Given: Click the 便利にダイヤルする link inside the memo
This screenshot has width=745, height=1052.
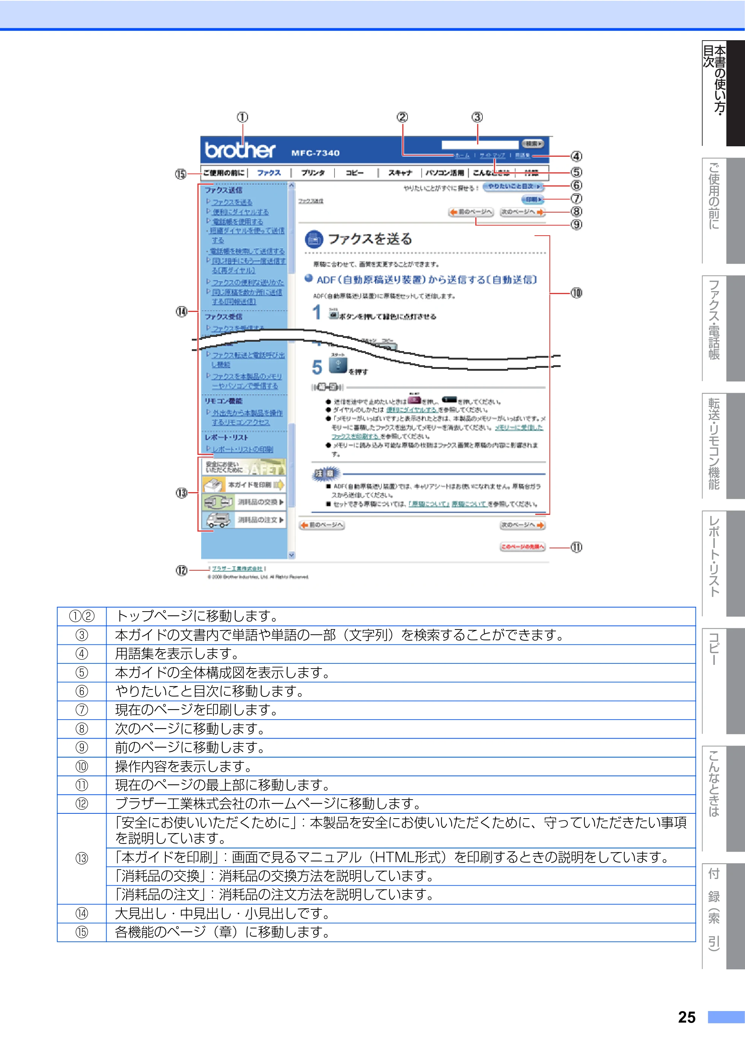Looking at the screenshot, I should pos(412,410).
